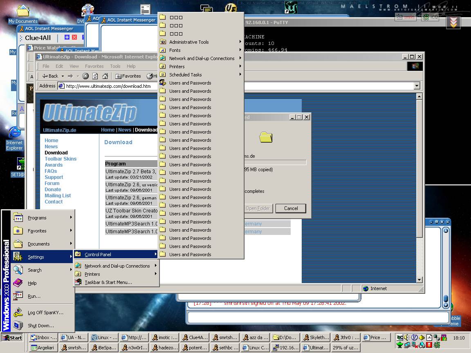
Task: Click the Stop button in Internet Explorer toolbar
Action: coord(85,76)
